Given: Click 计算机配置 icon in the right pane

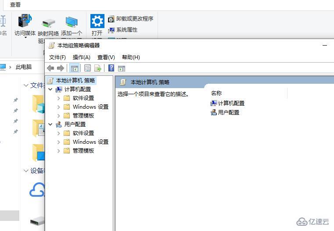Looking at the screenshot, I should pos(213,103).
